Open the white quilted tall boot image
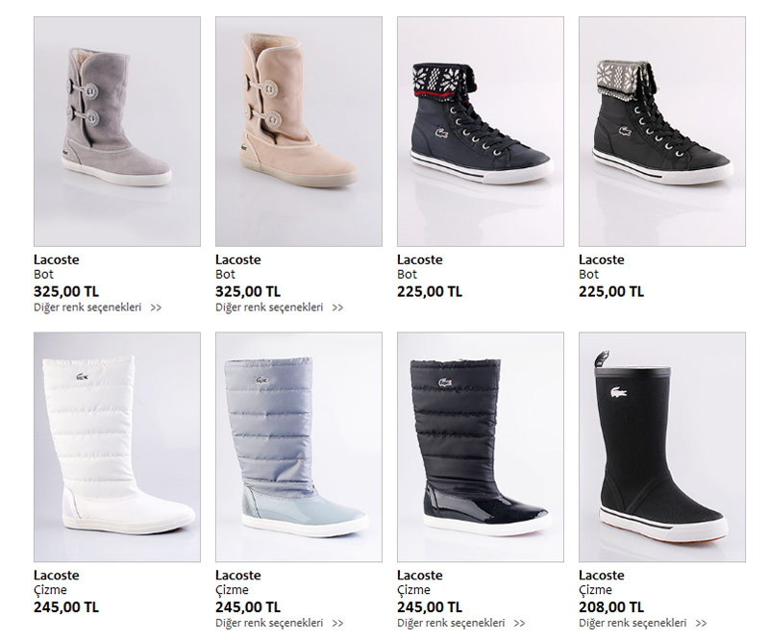This screenshot has width=769, height=640. tap(117, 447)
